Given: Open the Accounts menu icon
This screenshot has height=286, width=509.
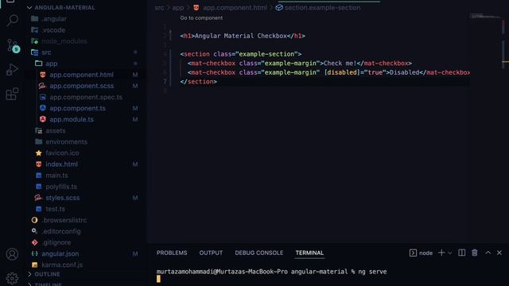Looking at the screenshot, I should pyautogui.click(x=13, y=254).
